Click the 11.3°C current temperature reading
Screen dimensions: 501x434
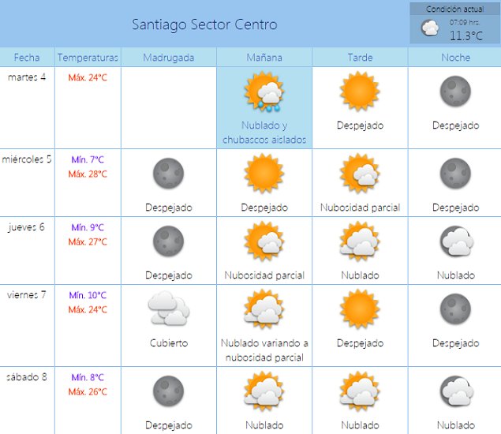click(x=465, y=36)
